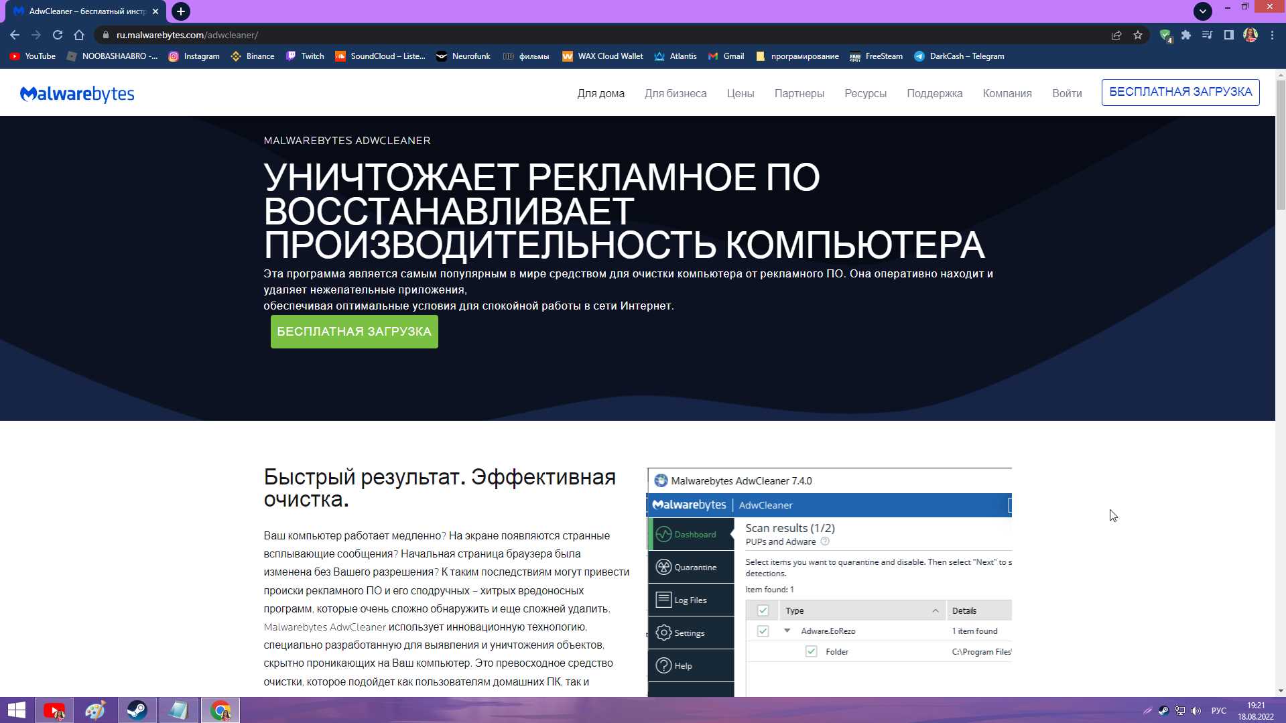Click the outlined БЕСПЛАТНАЯ ЗАГРУЗКА header button
This screenshot has height=723, width=1286.
(1181, 92)
